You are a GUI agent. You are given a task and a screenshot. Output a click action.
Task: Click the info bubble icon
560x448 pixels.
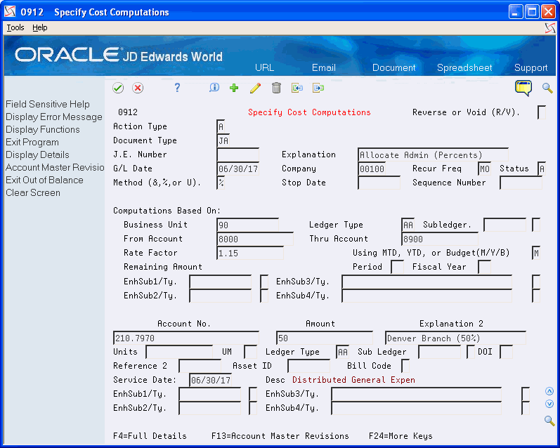(214, 88)
